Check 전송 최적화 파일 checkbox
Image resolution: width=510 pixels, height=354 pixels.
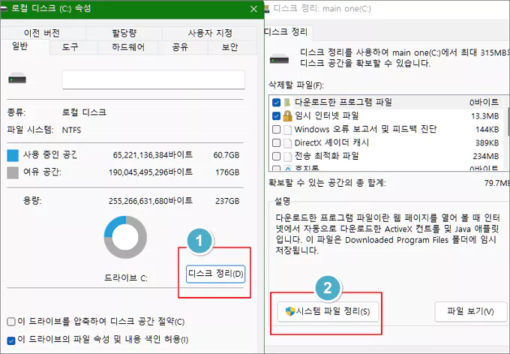pyautogui.click(x=276, y=156)
